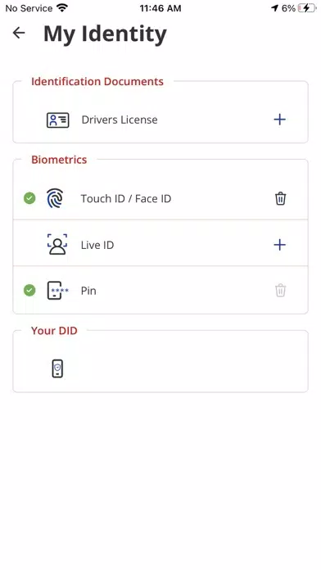Screen dimensions: 321x570
Task: Tap the phone PIN asterisks icon
Action: [x=58, y=291]
